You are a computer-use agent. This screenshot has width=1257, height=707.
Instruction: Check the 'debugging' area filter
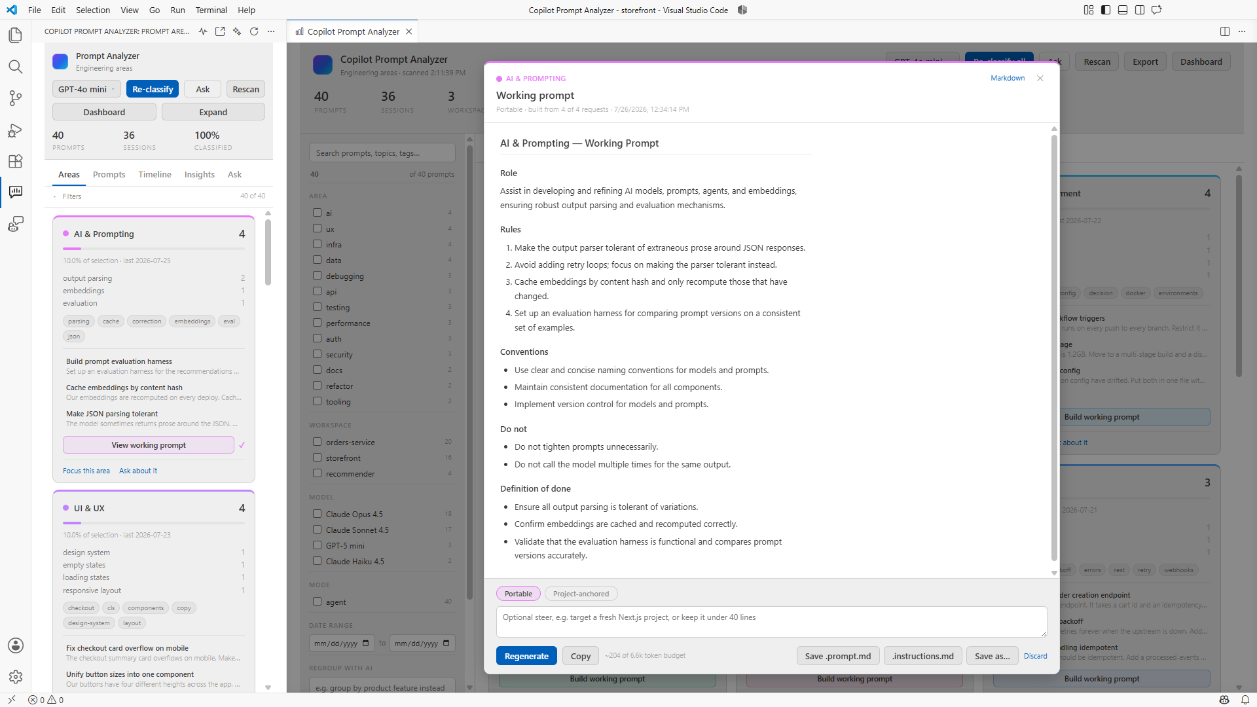pos(317,276)
